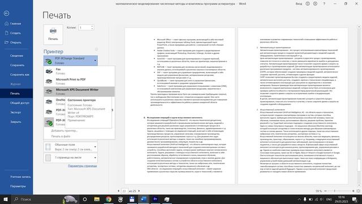Open File Explorer from taskbar

tap(97, 199)
